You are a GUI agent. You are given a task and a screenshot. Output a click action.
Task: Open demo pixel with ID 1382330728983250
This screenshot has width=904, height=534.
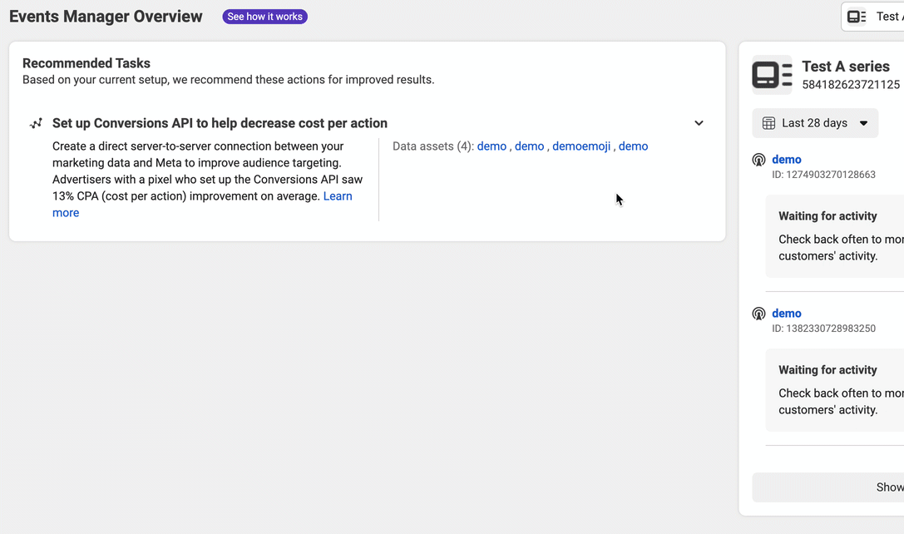(x=787, y=314)
